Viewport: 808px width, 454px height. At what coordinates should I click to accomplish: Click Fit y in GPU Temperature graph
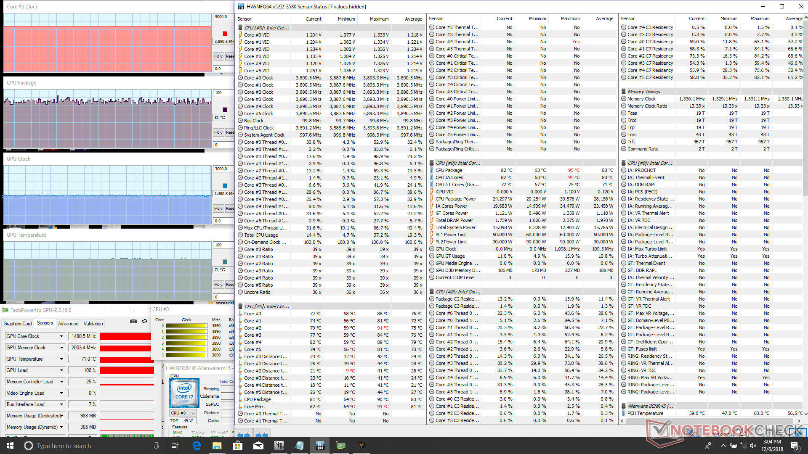218,285
